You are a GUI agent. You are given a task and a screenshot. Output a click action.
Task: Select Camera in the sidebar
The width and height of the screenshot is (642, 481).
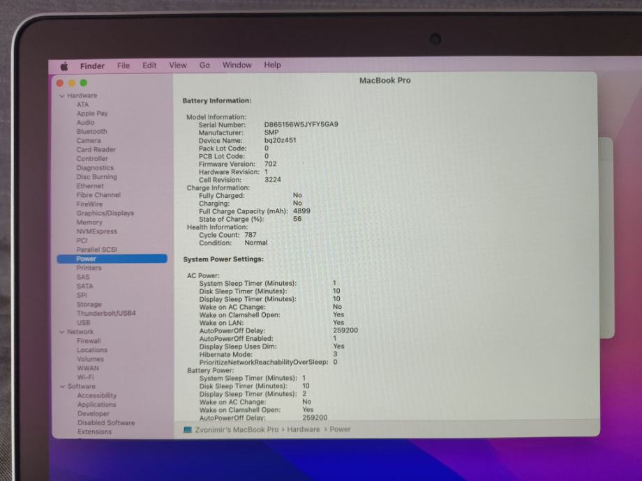[89, 140]
